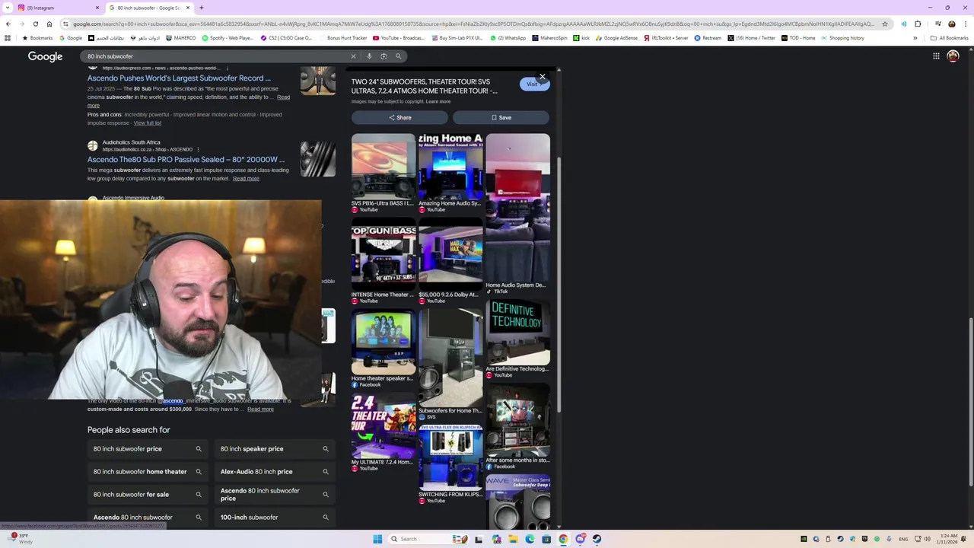Image resolution: width=974 pixels, height=548 pixels.
Task: Open 'Ascendo Pushes World's Largest Subwoofer Record' result
Action: [x=179, y=78]
